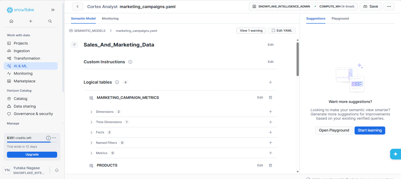Expand the Metrics section

click(91, 153)
